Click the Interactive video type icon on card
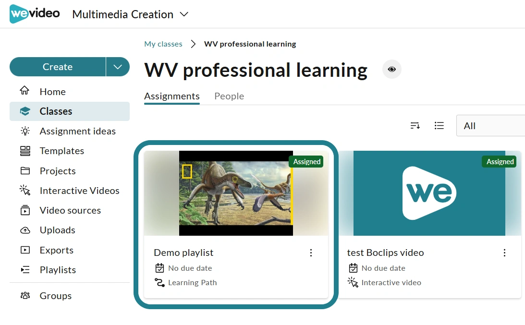 tap(353, 282)
